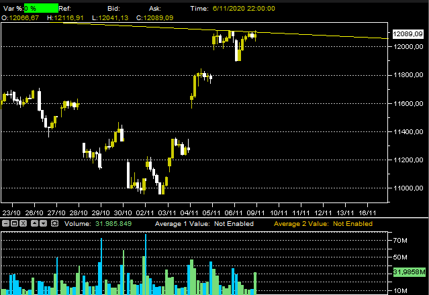This screenshot has height=295, width=429.
Task: Click the 50M volume axis label
Action: pyautogui.click(x=400, y=257)
